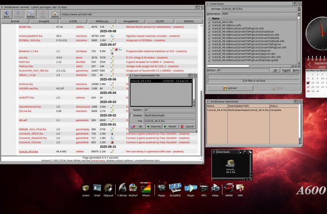Click AmiBrowser page vertical scrollbar thumb
Viewport: 327px width, 214px height.
pyautogui.click(x=202, y=123)
